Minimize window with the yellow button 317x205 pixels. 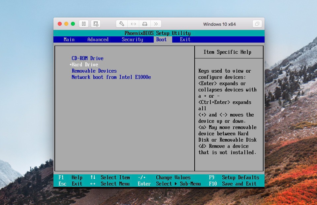click(66, 24)
